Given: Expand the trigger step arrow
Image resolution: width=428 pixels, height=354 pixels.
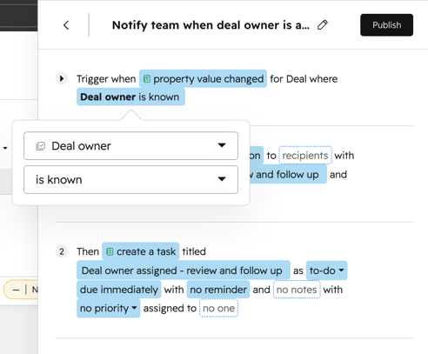Looking at the screenshot, I should pyautogui.click(x=62, y=78).
